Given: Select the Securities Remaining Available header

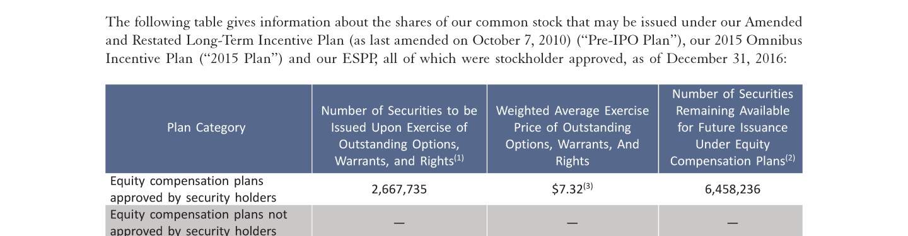Looking at the screenshot, I should [x=731, y=128].
